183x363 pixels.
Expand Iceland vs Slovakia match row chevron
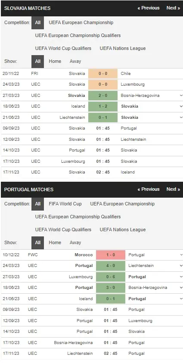click(181, 106)
